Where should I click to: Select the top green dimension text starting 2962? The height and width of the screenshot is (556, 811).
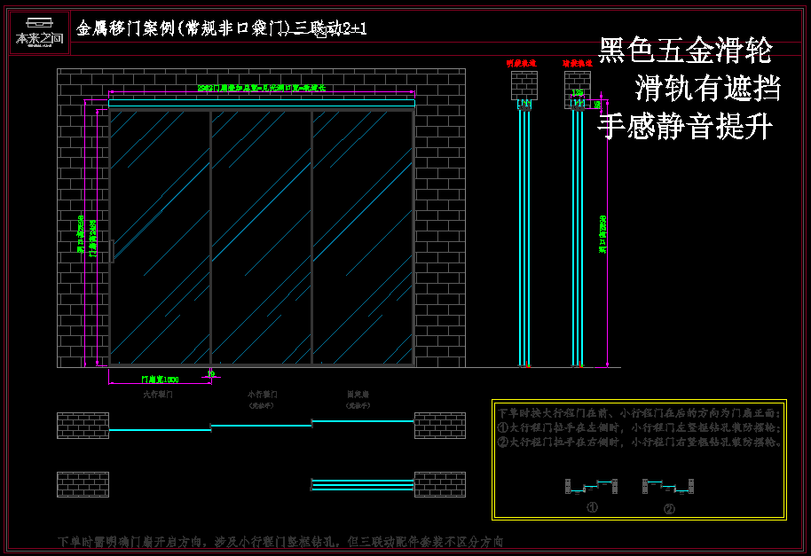click(261, 89)
